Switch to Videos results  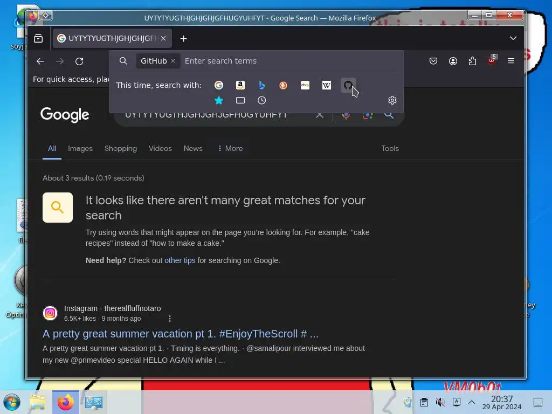160,149
